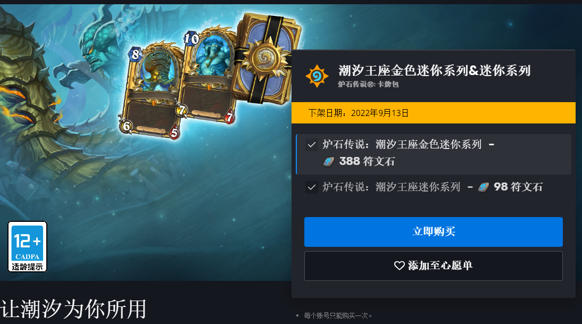Click the product title 潮汐王座金色迷你系列&迷你系列
This screenshot has height=324, width=582.
click(435, 71)
